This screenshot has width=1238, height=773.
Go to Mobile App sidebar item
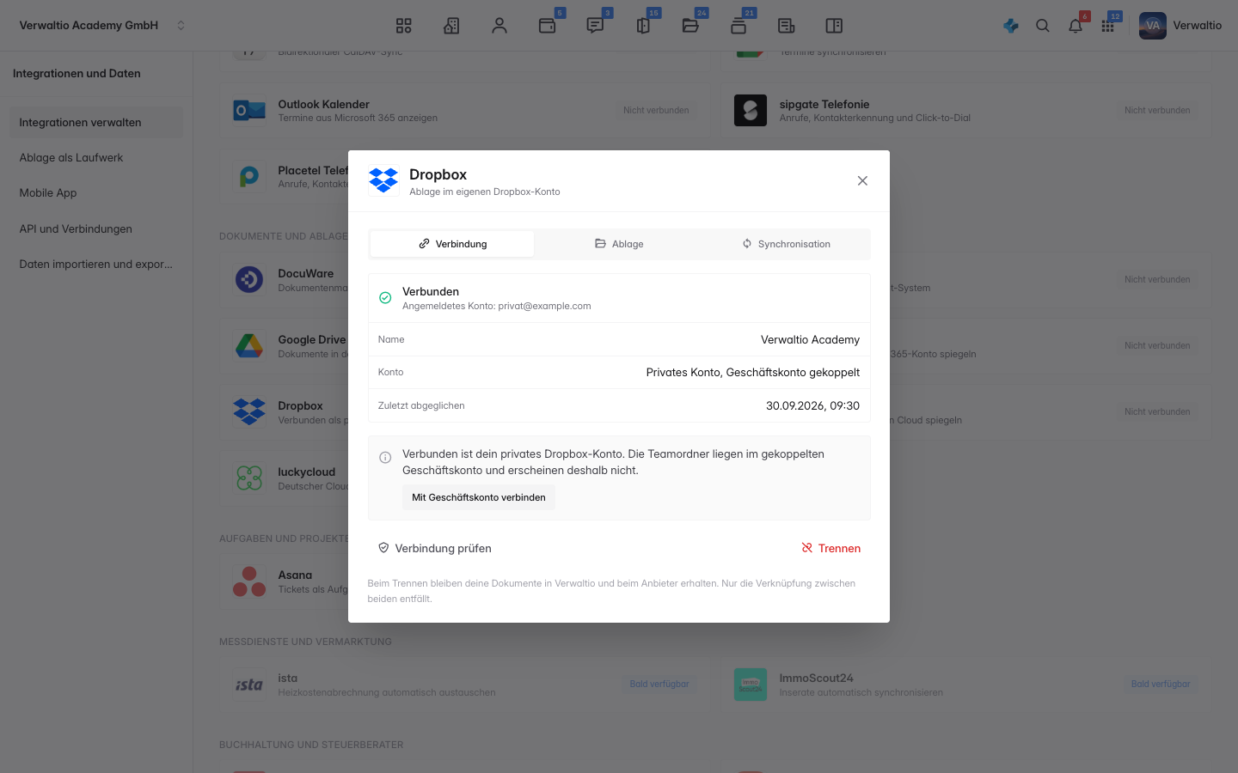pos(96,193)
